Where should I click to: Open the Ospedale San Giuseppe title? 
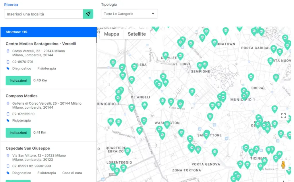point(28,148)
